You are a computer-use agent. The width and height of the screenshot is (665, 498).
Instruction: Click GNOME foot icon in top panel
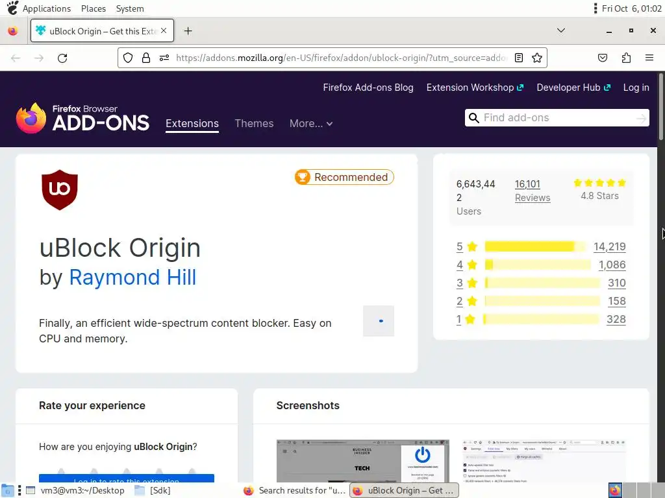coord(12,8)
